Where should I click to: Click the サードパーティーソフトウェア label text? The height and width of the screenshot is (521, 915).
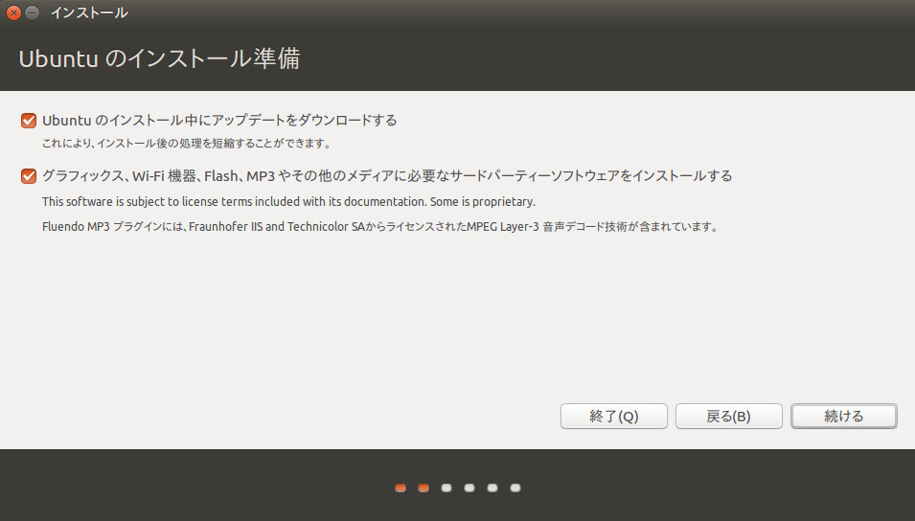534,175
